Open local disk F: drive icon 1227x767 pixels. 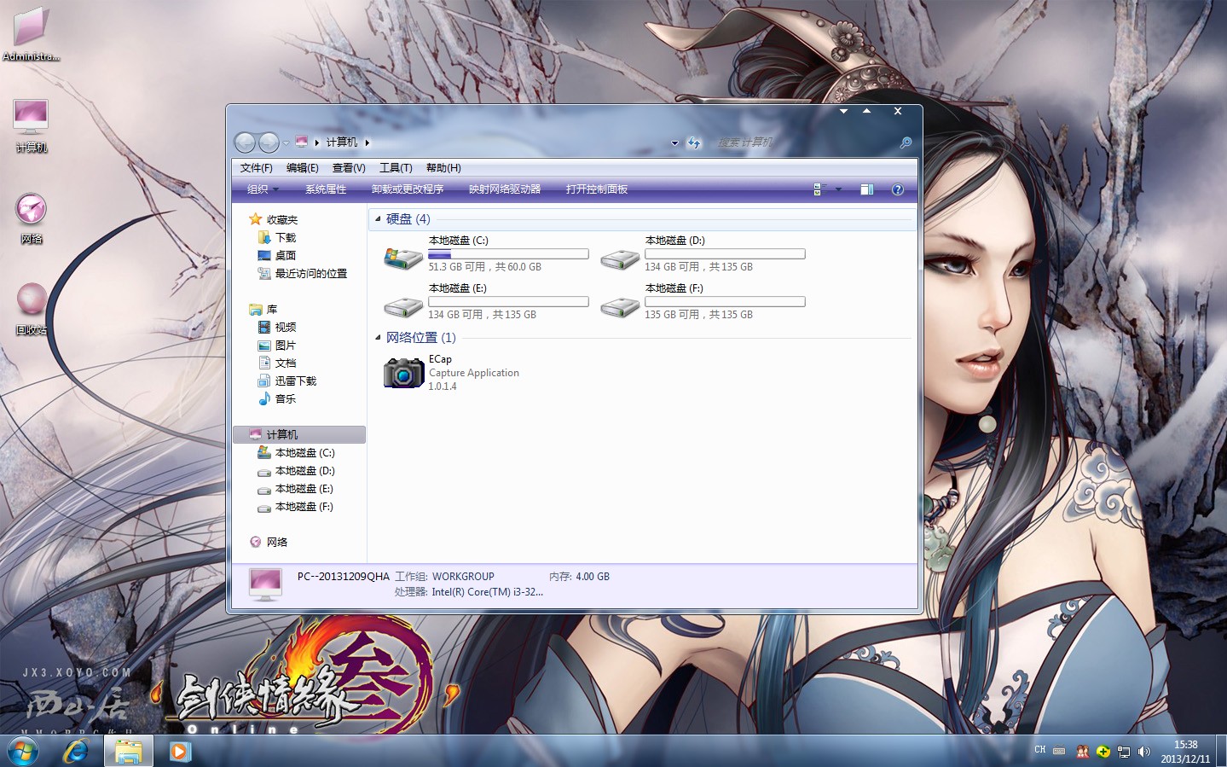coord(620,306)
